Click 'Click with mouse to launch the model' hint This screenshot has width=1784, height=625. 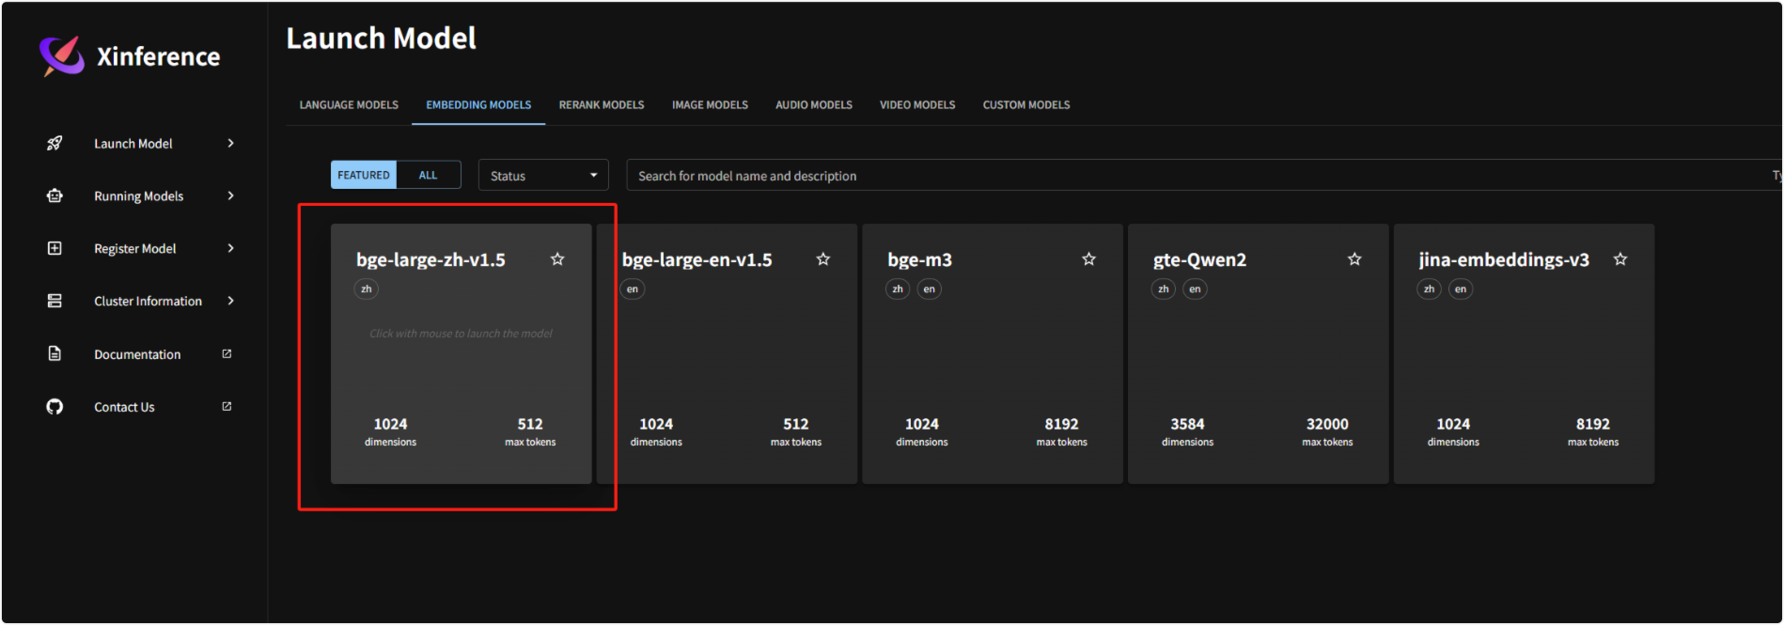[462, 334]
